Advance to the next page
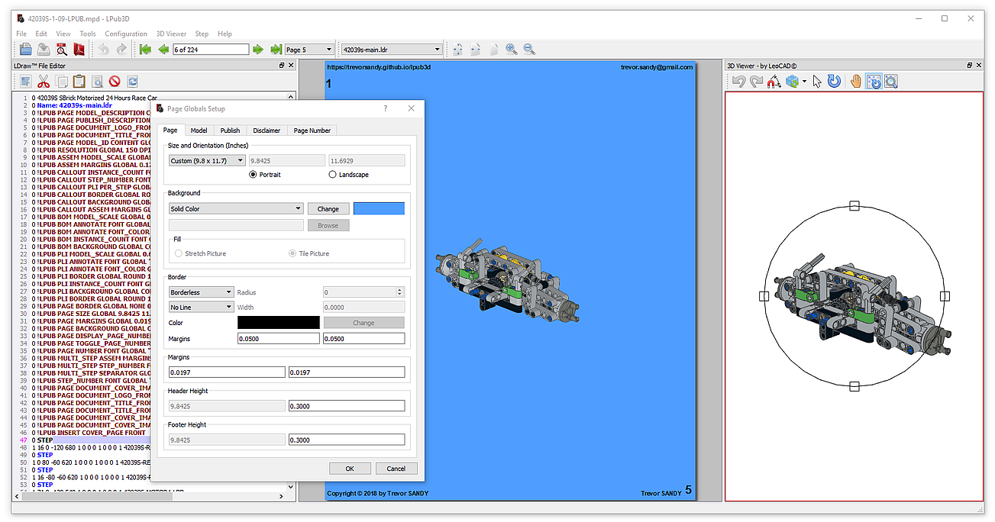Screen dimensions: 995x522 click(258, 50)
